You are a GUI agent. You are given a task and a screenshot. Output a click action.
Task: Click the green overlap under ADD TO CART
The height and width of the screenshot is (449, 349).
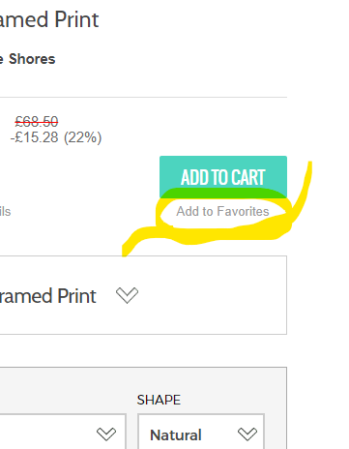pos(223,193)
